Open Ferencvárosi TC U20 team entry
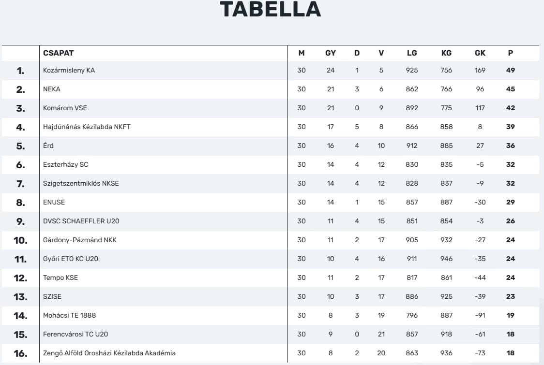This screenshot has width=544, height=365. pyautogui.click(x=76, y=334)
